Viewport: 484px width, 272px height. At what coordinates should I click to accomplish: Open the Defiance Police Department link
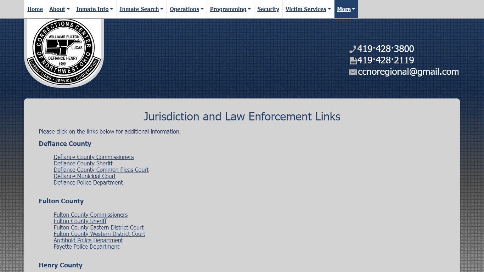click(x=88, y=182)
